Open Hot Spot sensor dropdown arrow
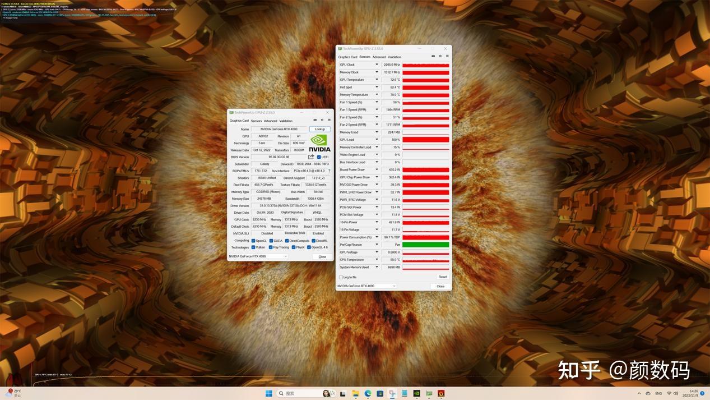 pos(377,87)
